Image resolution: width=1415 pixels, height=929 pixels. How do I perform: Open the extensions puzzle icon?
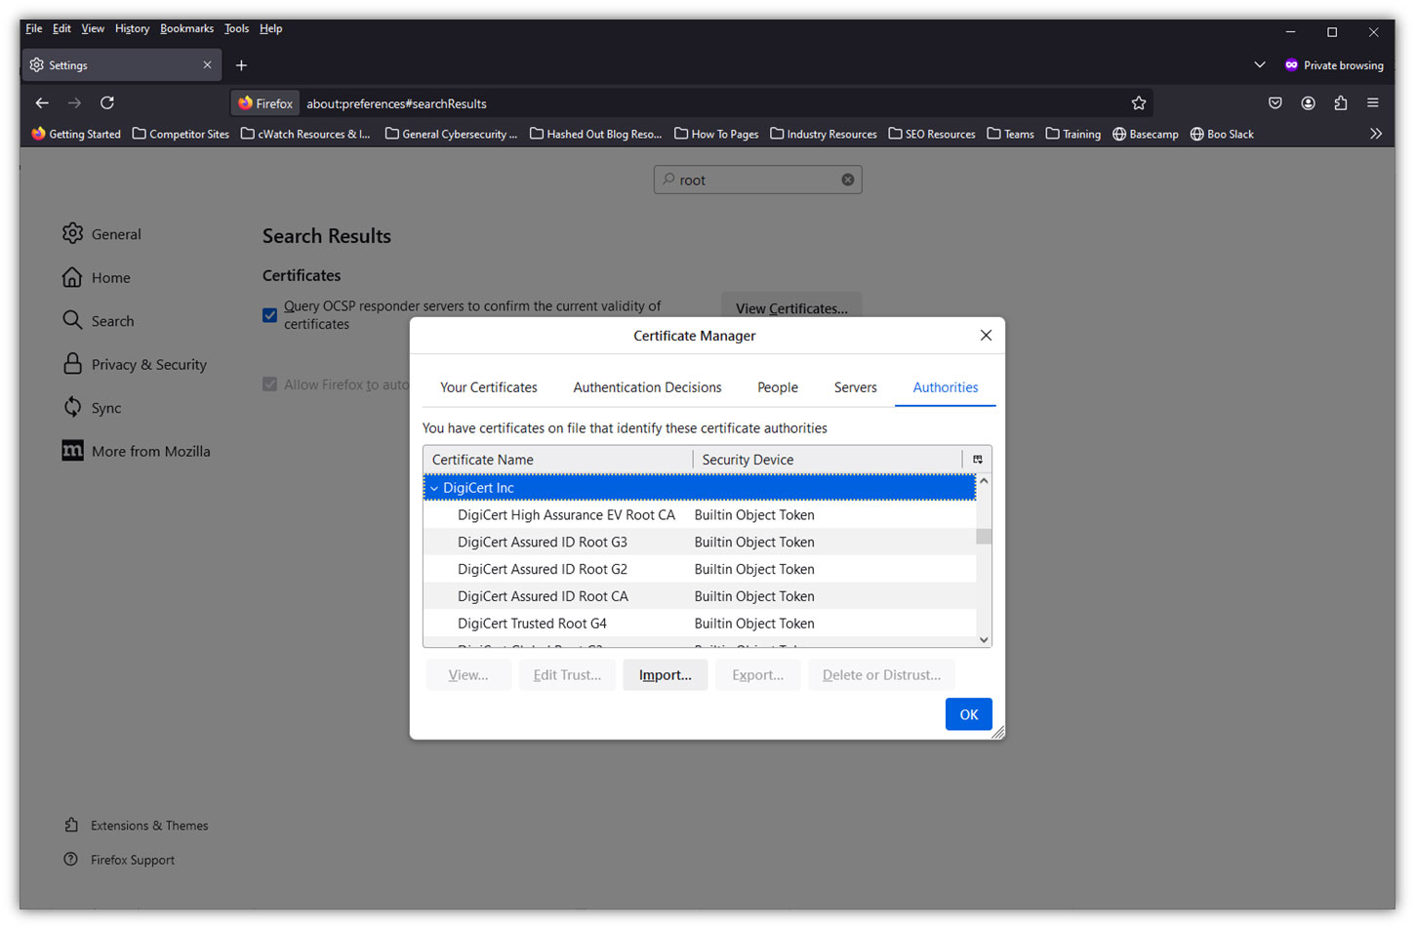pyautogui.click(x=1340, y=102)
